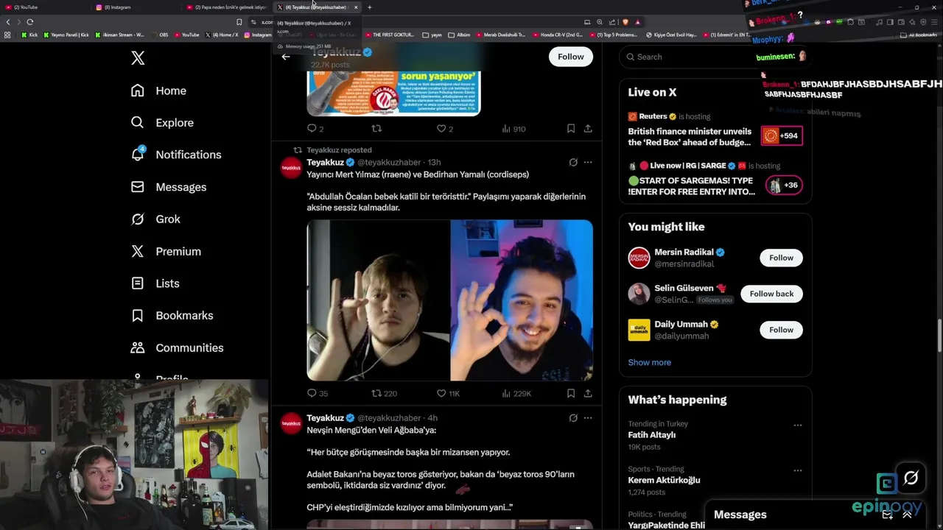
Task: Open Bookmarks in the X sidebar
Action: (x=172, y=315)
